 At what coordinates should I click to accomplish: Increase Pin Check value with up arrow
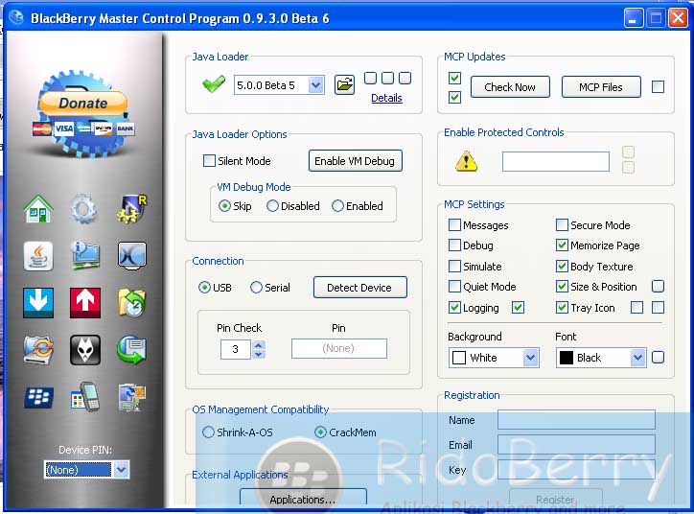click(x=259, y=344)
